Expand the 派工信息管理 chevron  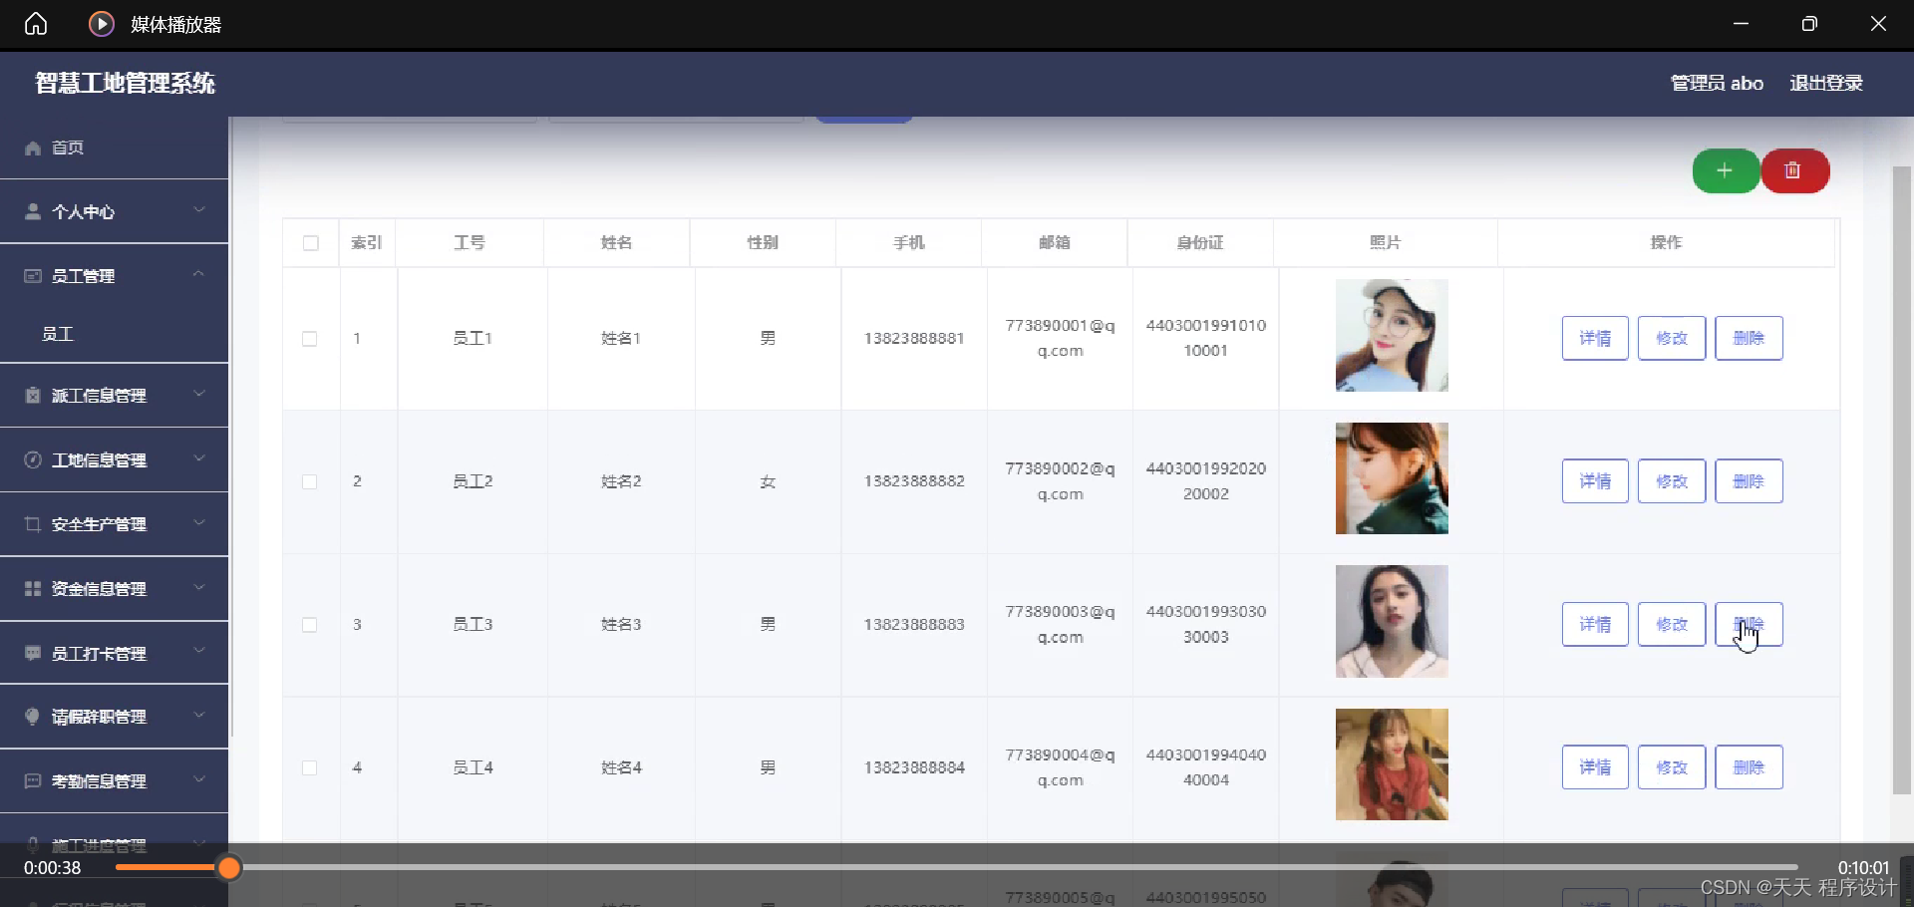[x=199, y=394]
